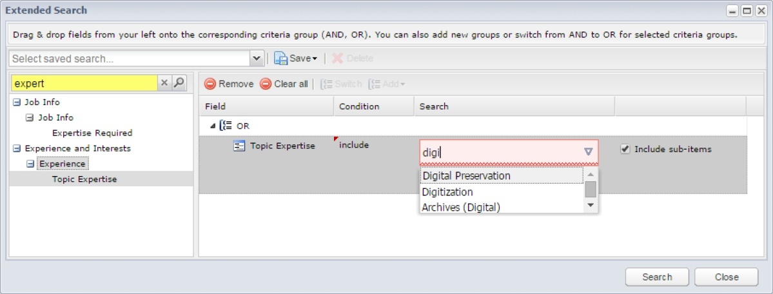773x294 pixels.
Task: Click the magnifier icon beside expert field
Action: pos(179,83)
